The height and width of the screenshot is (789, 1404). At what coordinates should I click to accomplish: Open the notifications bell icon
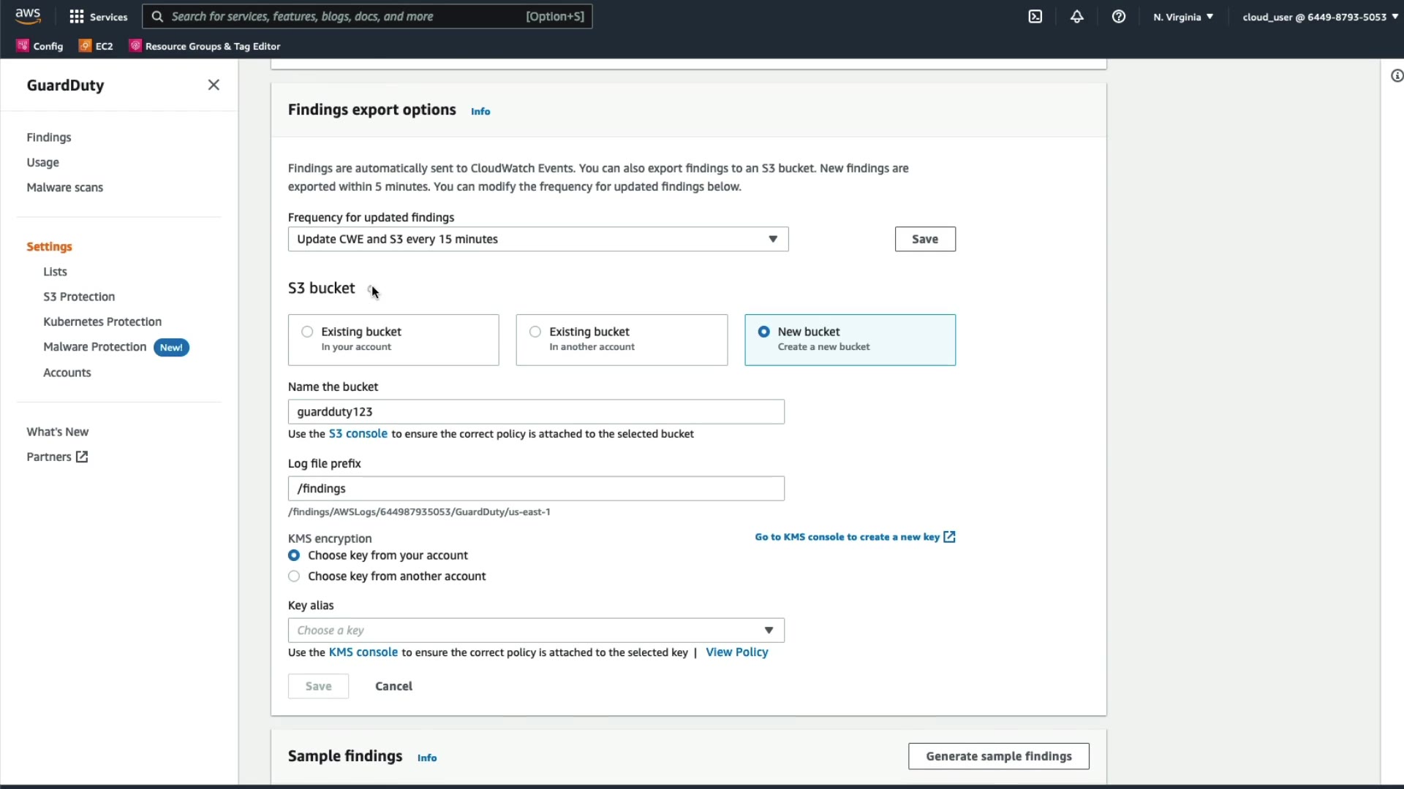pyautogui.click(x=1076, y=17)
